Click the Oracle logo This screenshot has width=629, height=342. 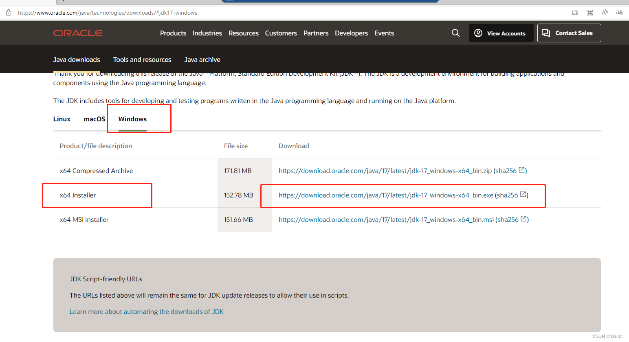[x=78, y=33]
